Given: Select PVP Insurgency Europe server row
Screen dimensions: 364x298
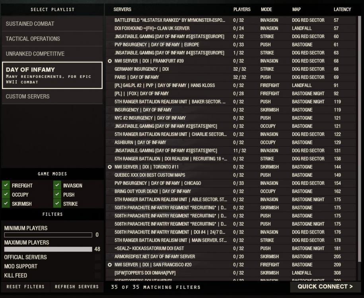Looking at the screenshot, I should (x=231, y=45).
